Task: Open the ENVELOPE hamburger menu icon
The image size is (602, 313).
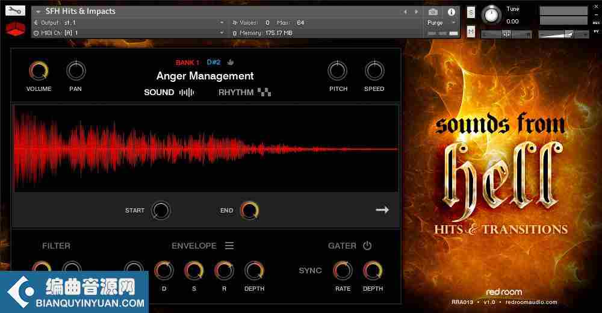Action: [229, 246]
